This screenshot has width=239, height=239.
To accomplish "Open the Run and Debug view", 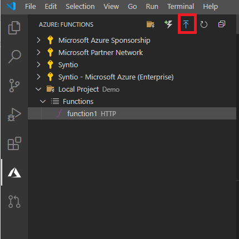I will pos(14,114).
